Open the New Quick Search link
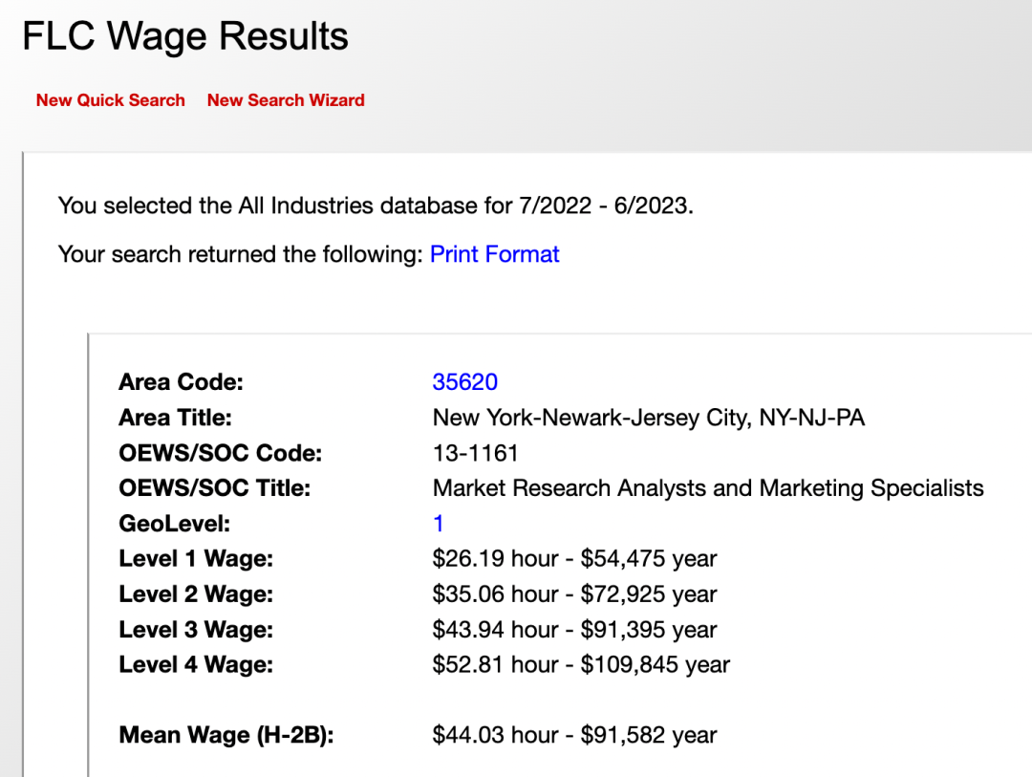This screenshot has height=777, width=1032. [111, 100]
